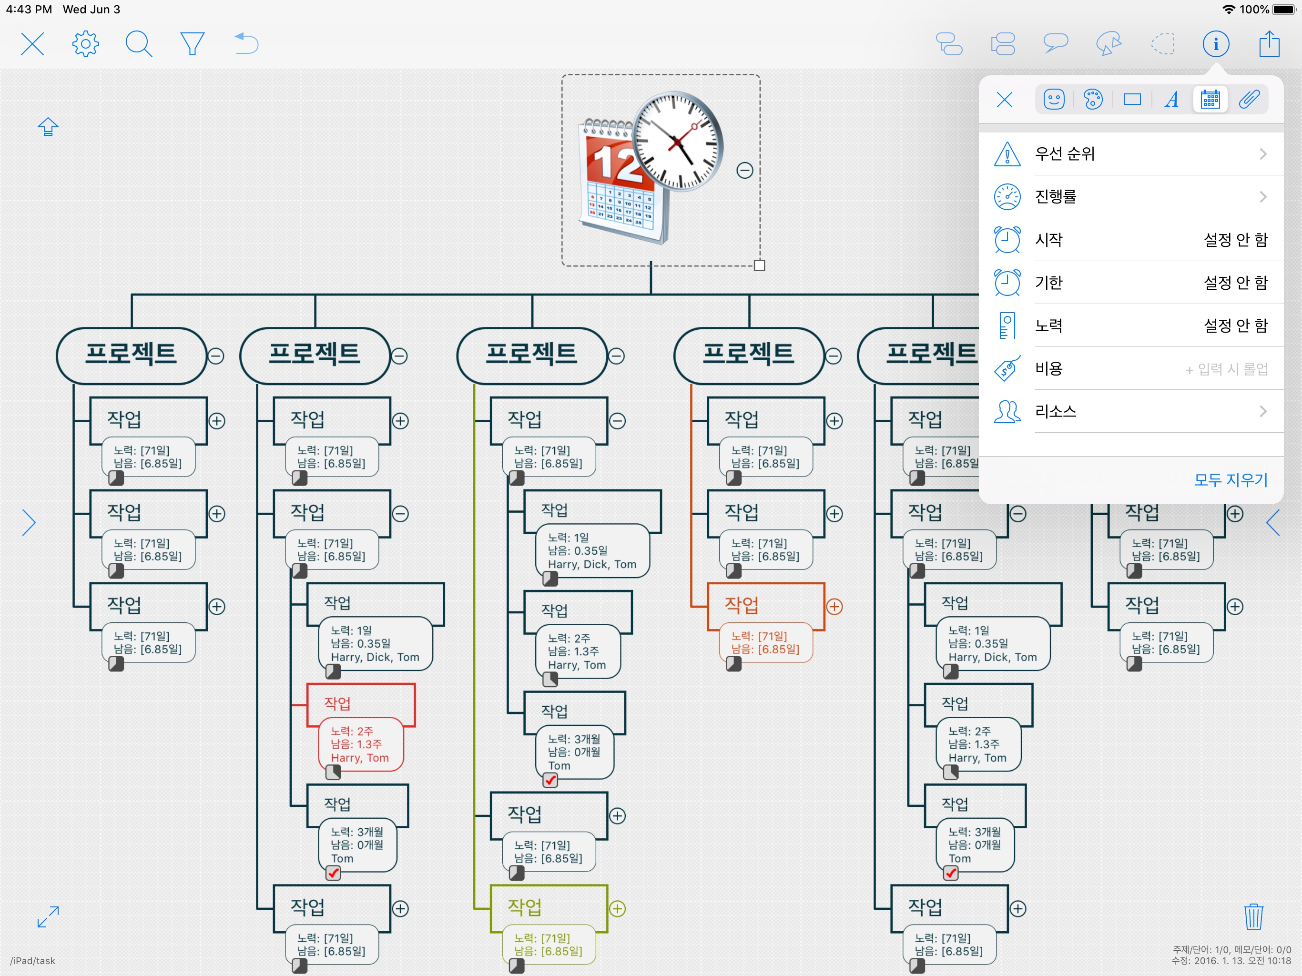Add a boundary dashed-shape icon
The height and width of the screenshot is (976, 1302).
point(1162,44)
